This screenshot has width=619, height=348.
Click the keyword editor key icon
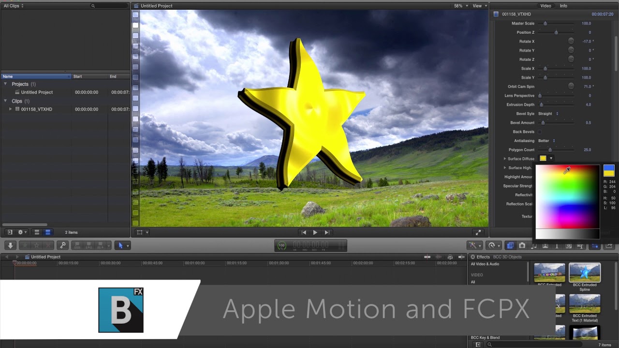(x=62, y=246)
